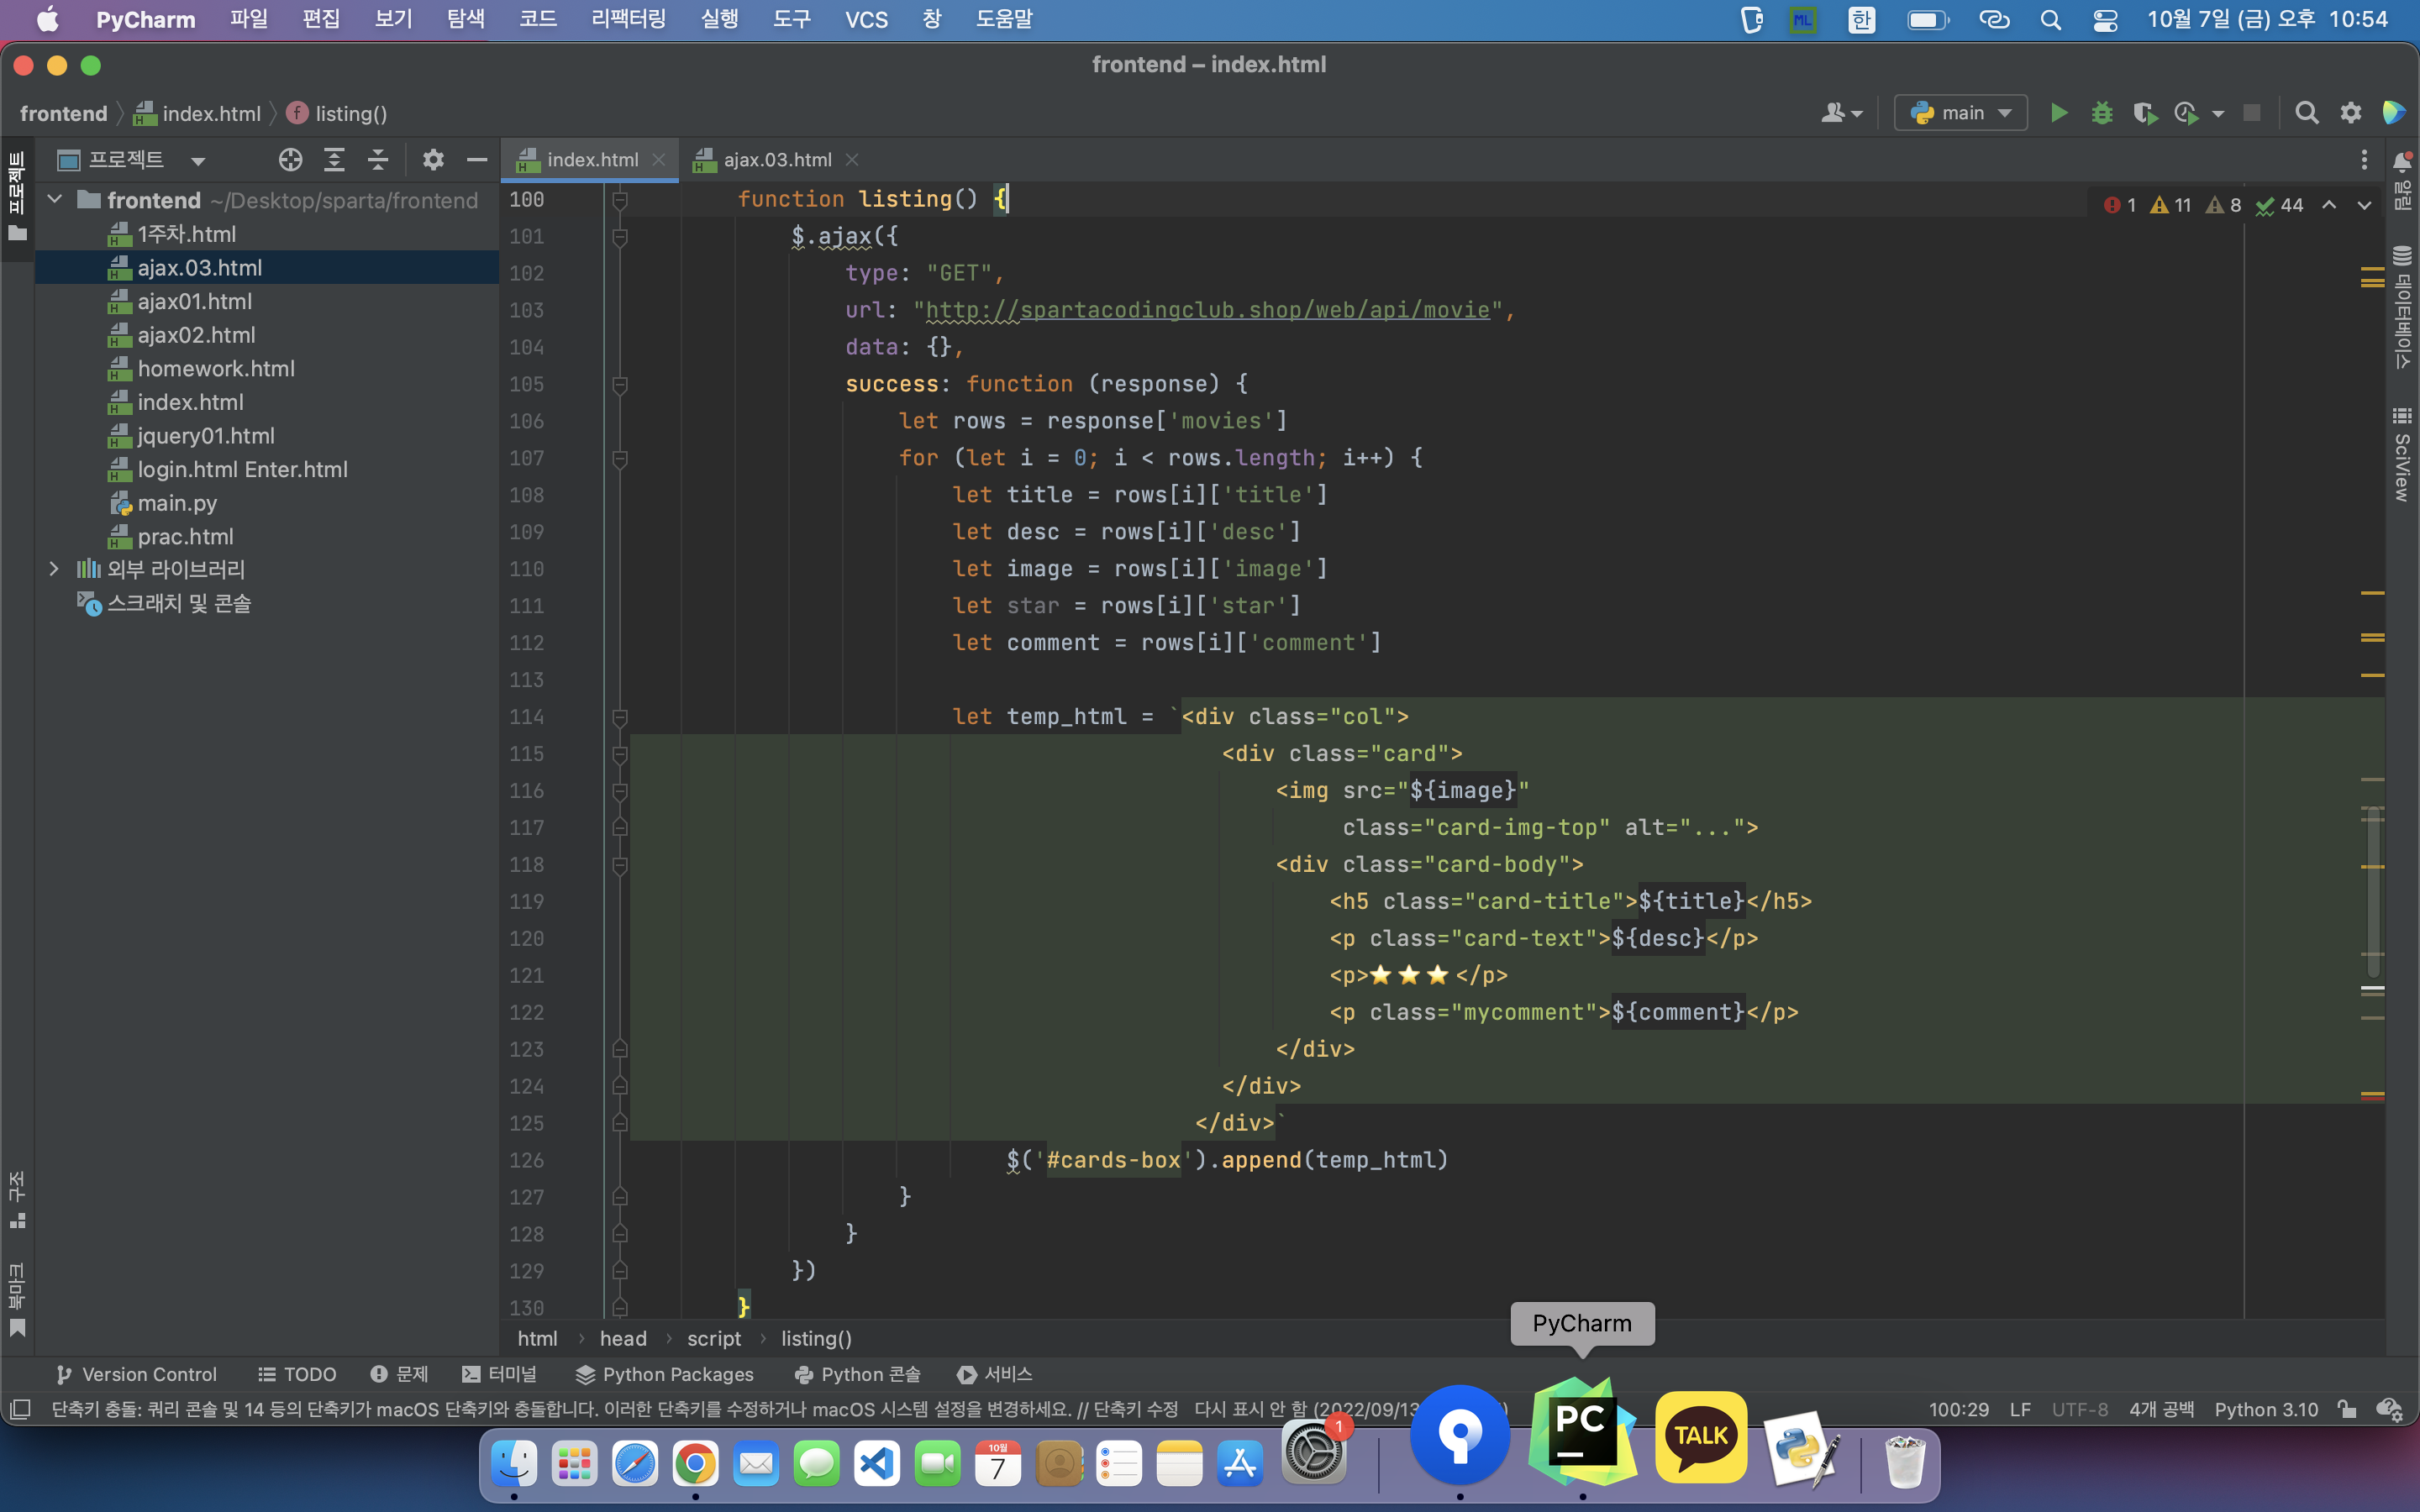Run the main configuration with the green play icon

pos(2058,113)
